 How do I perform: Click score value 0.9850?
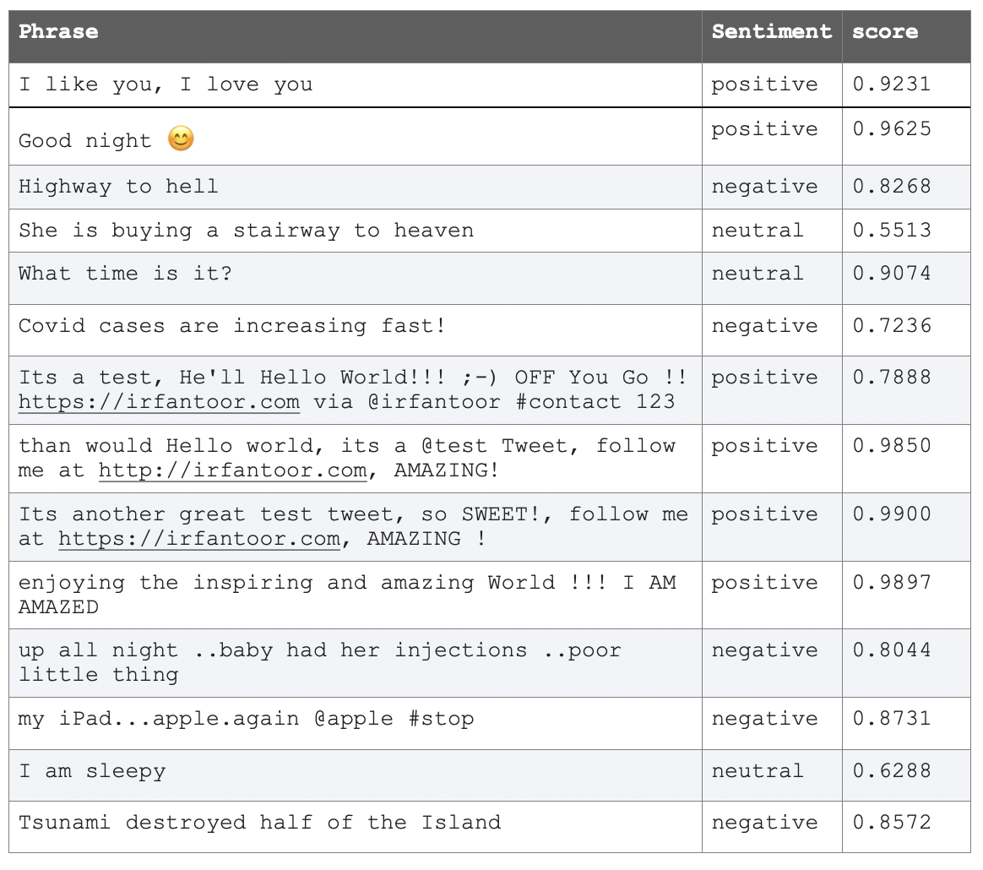(x=892, y=446)
